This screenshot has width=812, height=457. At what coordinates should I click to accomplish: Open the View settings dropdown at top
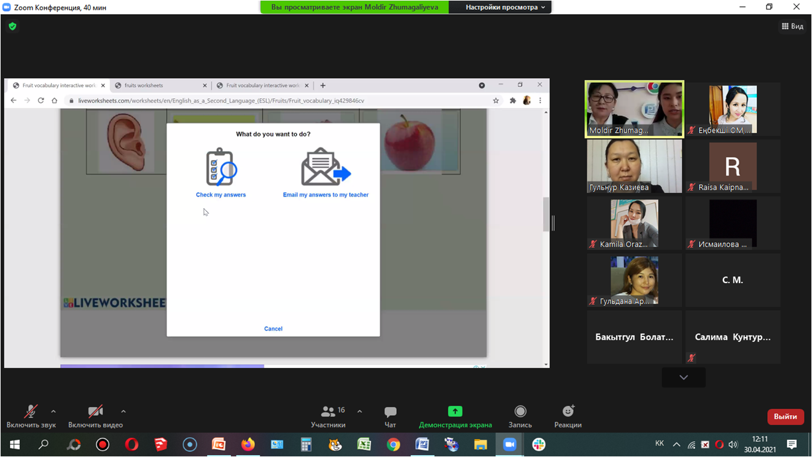505,7
